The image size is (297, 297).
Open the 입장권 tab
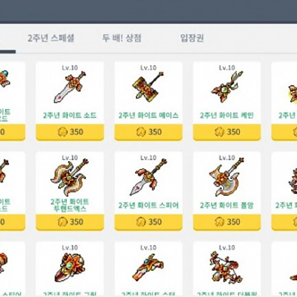point(192,38)
